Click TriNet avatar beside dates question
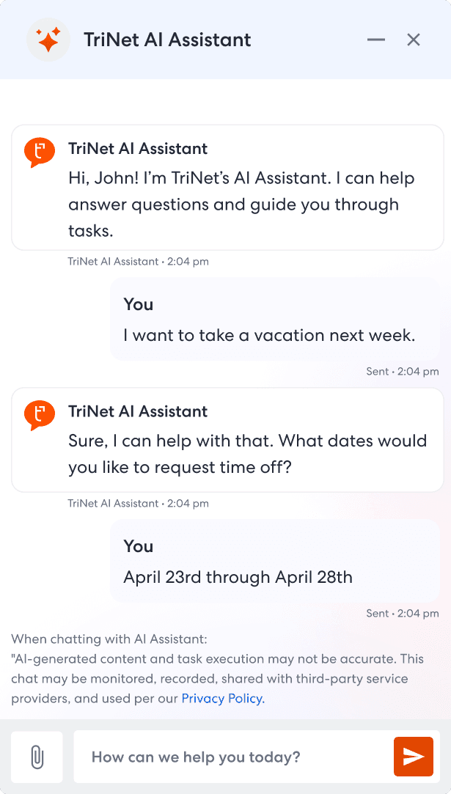Image resolution: width=451 pixels, height=794 pixels. tap(40, 415)
